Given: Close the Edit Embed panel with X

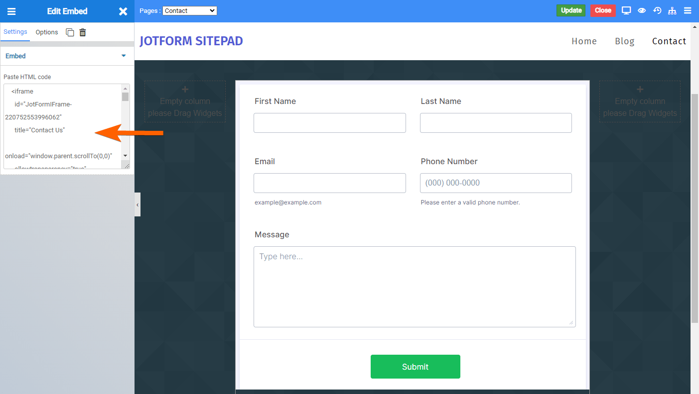Looking at the screenshot, I should (x=123, y=11).
